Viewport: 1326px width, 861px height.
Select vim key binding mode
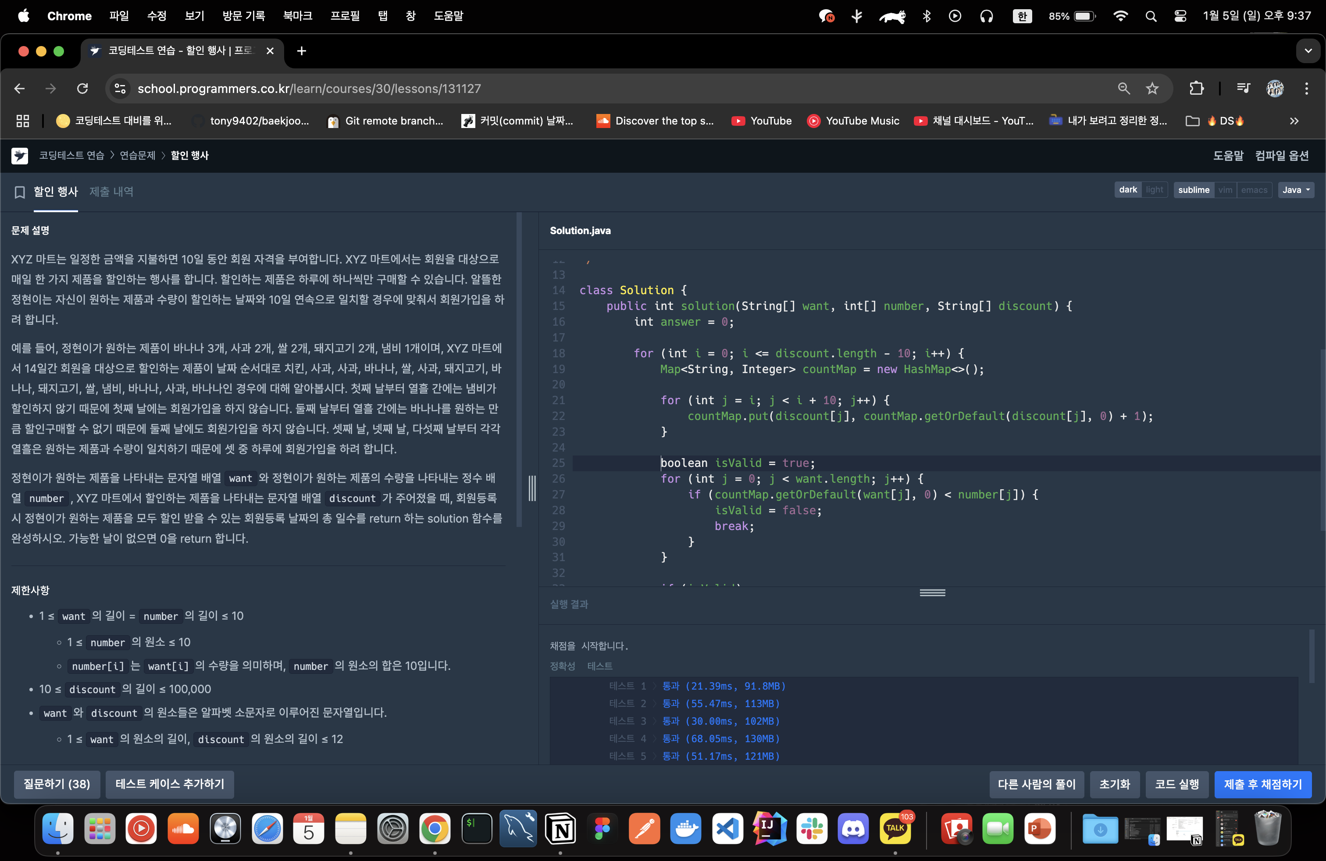(1225, 190)
